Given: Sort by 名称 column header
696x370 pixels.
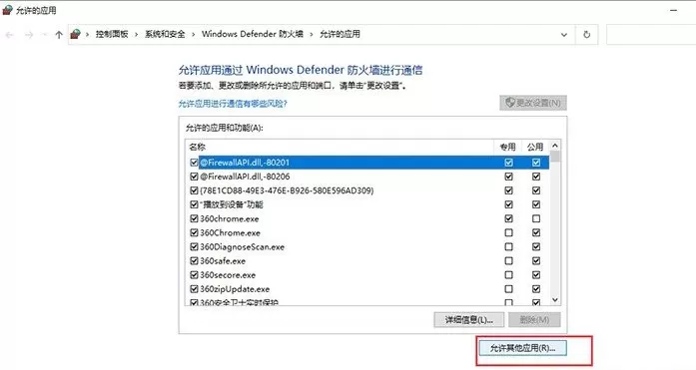Looking at the screenshot, I should point(340,147).
